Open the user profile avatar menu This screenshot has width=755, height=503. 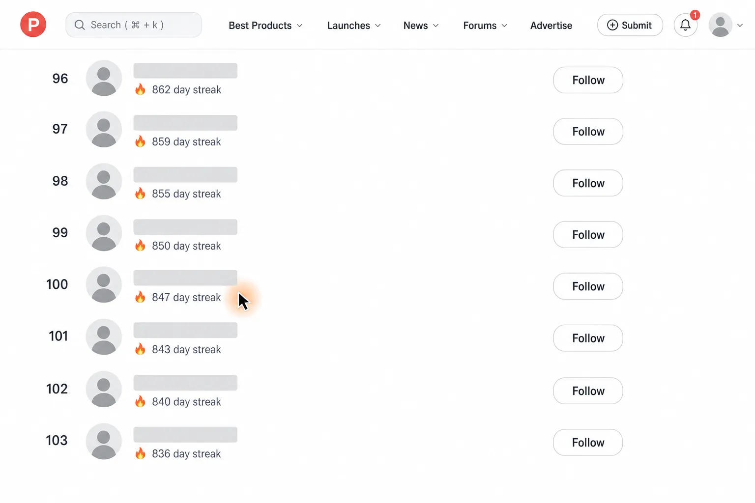[x=721, y=25]
